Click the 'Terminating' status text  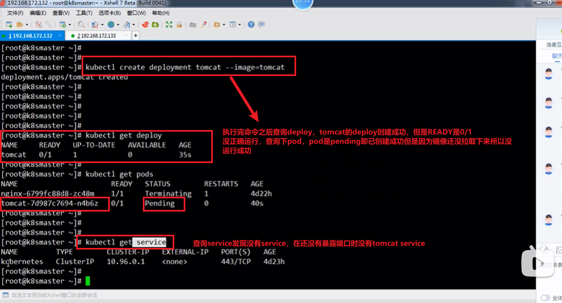(168, 194)
